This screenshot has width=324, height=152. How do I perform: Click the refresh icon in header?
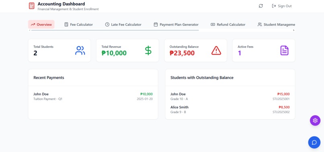click(x=261, y=6)
